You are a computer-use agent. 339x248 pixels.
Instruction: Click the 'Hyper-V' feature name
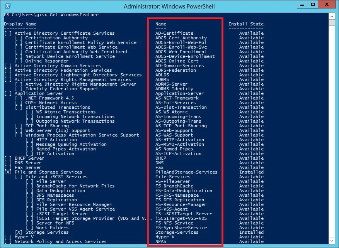pyautogui.click(x=165, y=237)
